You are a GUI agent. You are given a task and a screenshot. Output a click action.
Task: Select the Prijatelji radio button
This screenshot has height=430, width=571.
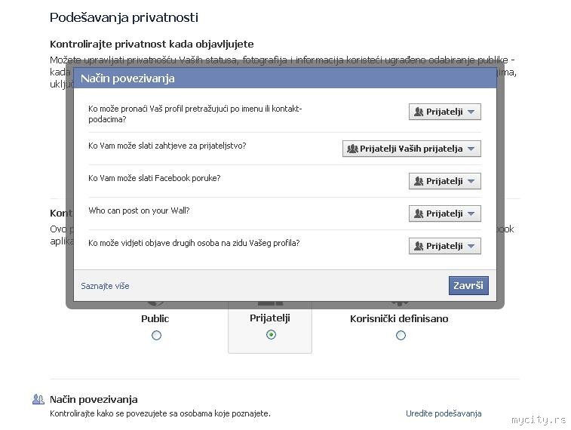[x=271, y=336]
